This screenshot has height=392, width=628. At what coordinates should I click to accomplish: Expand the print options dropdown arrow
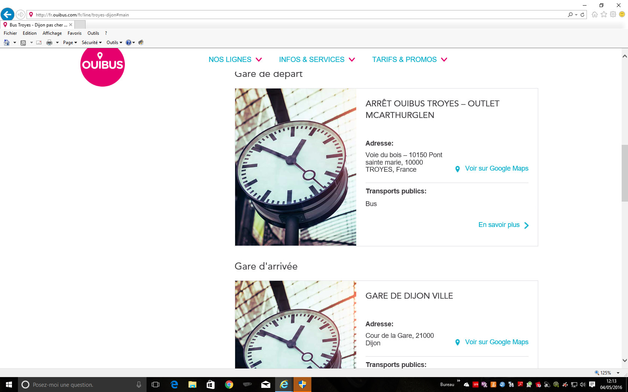(x=57, y=43)
